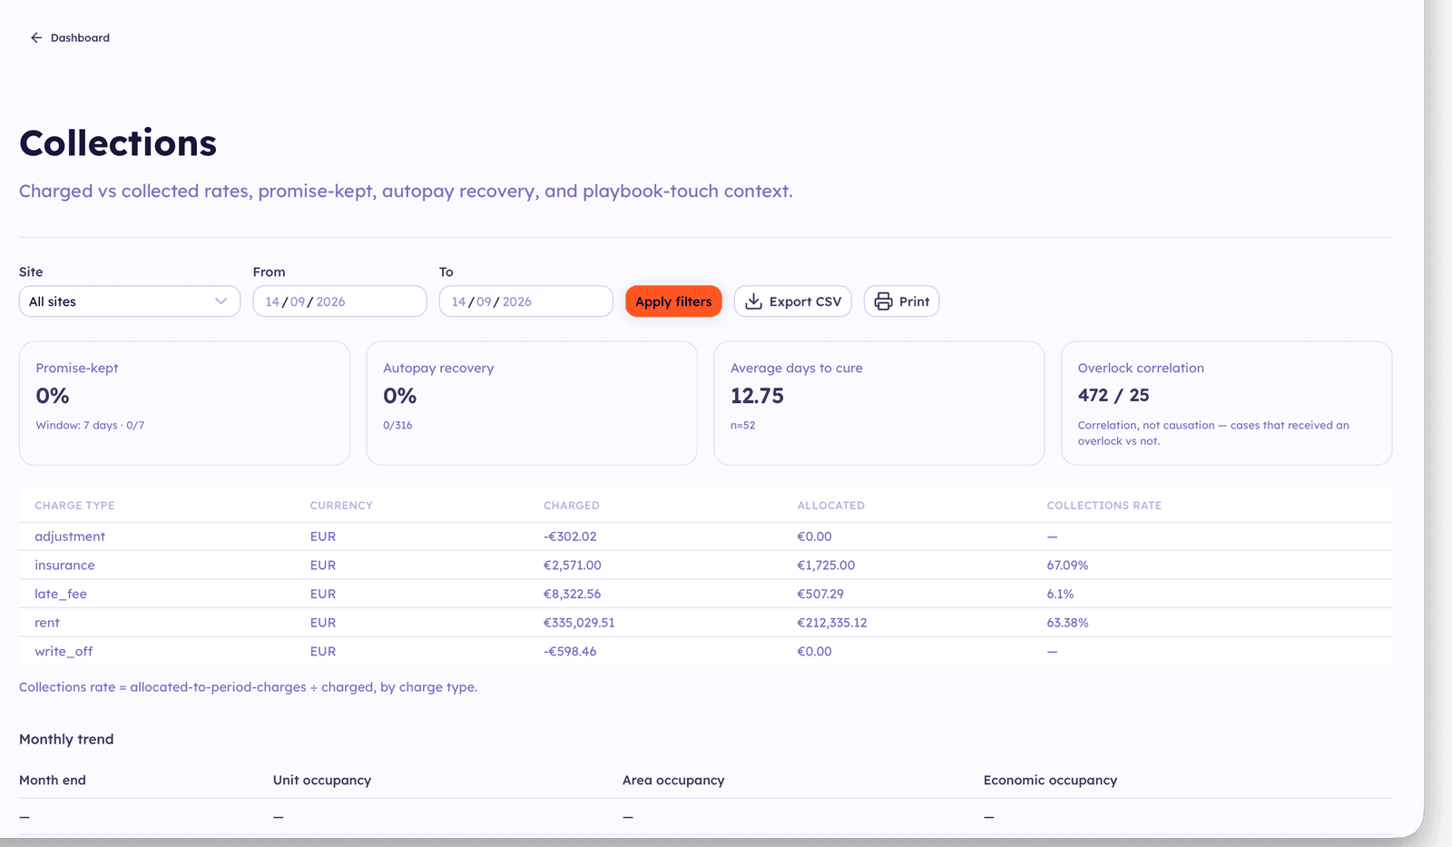
Task: Click the insurance charge type cell
Action: pos(64,565)
